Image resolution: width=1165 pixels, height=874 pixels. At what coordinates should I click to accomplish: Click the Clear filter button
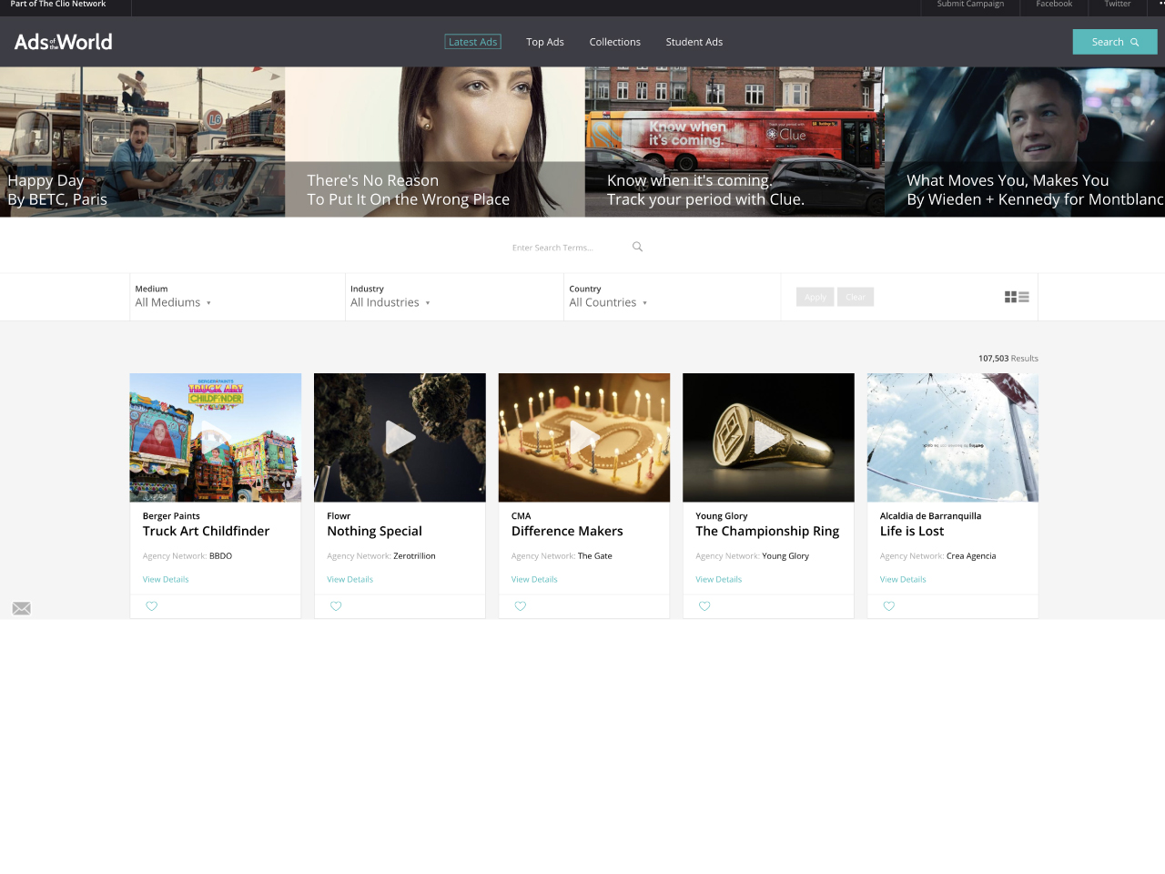[856, 297]
